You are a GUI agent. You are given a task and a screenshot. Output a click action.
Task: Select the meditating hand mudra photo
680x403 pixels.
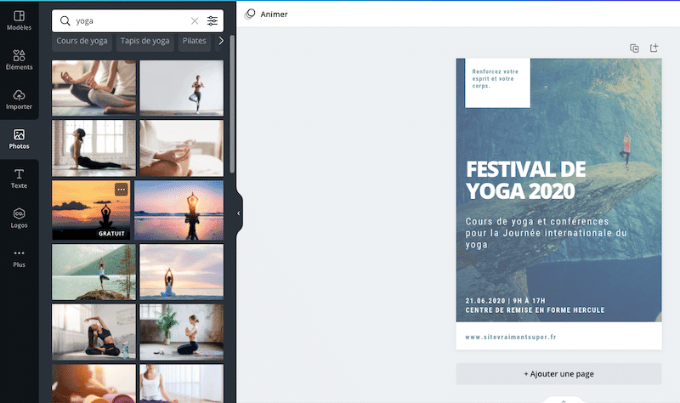tap(182, 148)
